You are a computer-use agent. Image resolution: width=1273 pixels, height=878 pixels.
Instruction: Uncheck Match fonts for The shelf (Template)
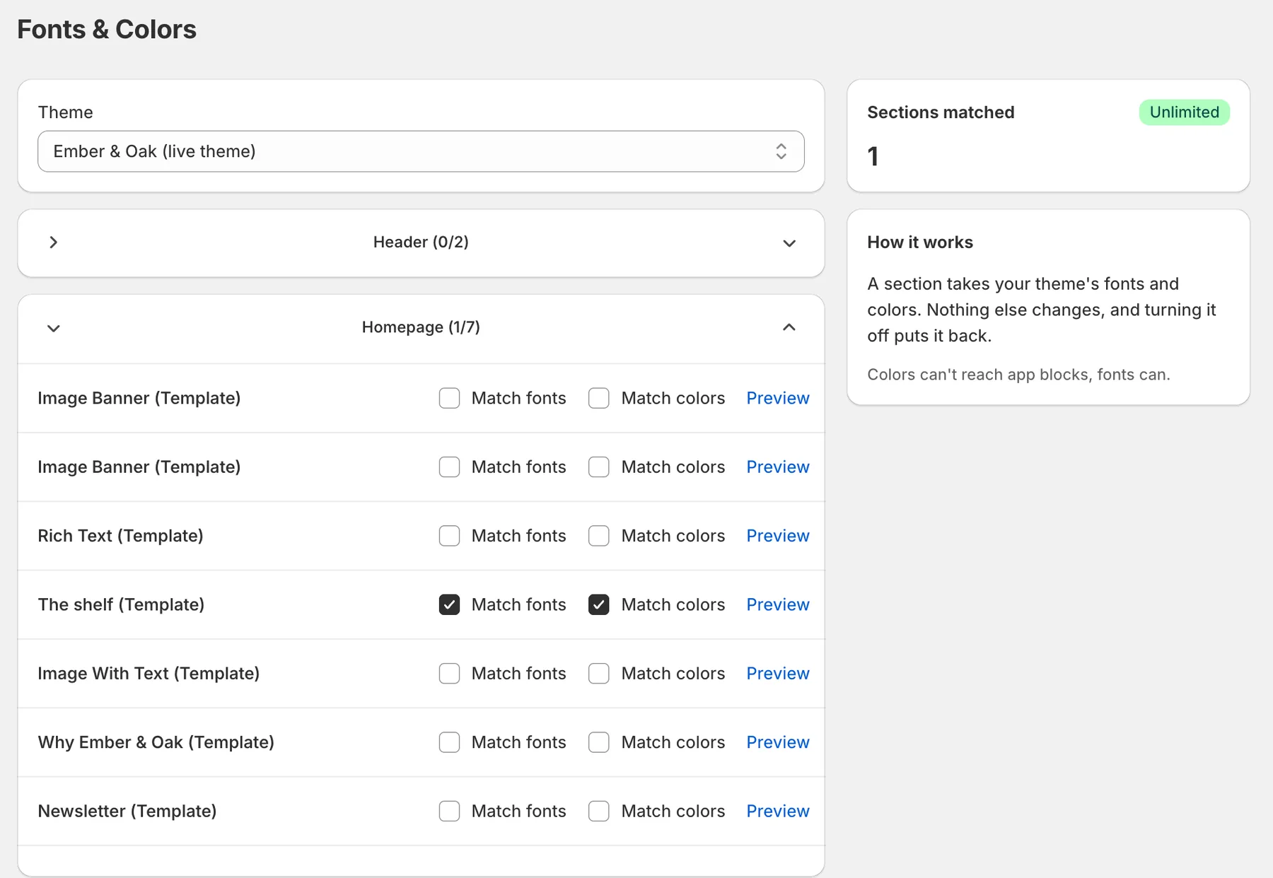tap(449, 604)
